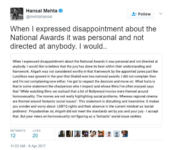Click the 11:03 AM - 8 Apr 2017 timestamp
Viewport: 171px width, 150px height.
coord(28,146)
